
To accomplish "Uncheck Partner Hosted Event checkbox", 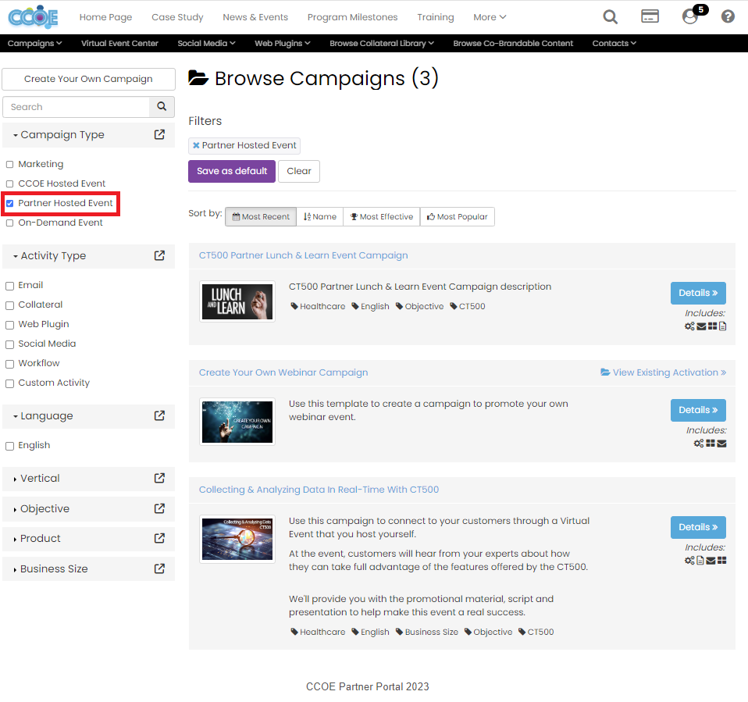I will pyautogui.click(x=9, y=203).
